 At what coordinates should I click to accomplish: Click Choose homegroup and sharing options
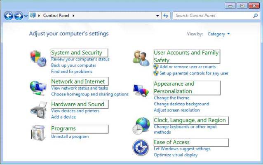click(90, 94)
